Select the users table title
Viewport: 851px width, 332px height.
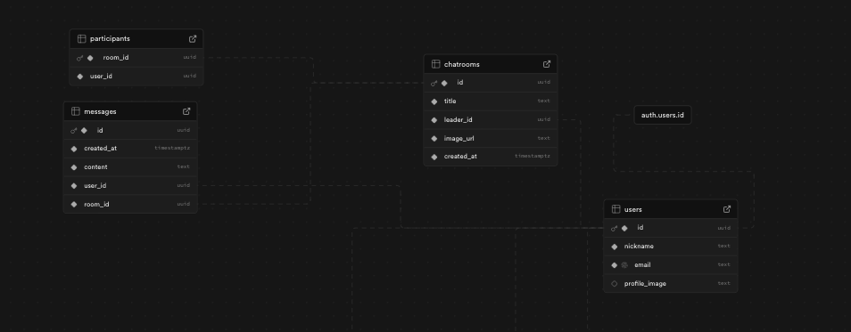(633, 209)
